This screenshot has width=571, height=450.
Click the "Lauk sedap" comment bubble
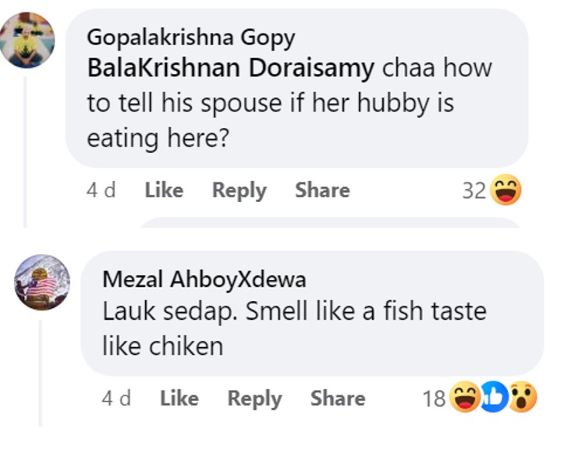point(312,328)
